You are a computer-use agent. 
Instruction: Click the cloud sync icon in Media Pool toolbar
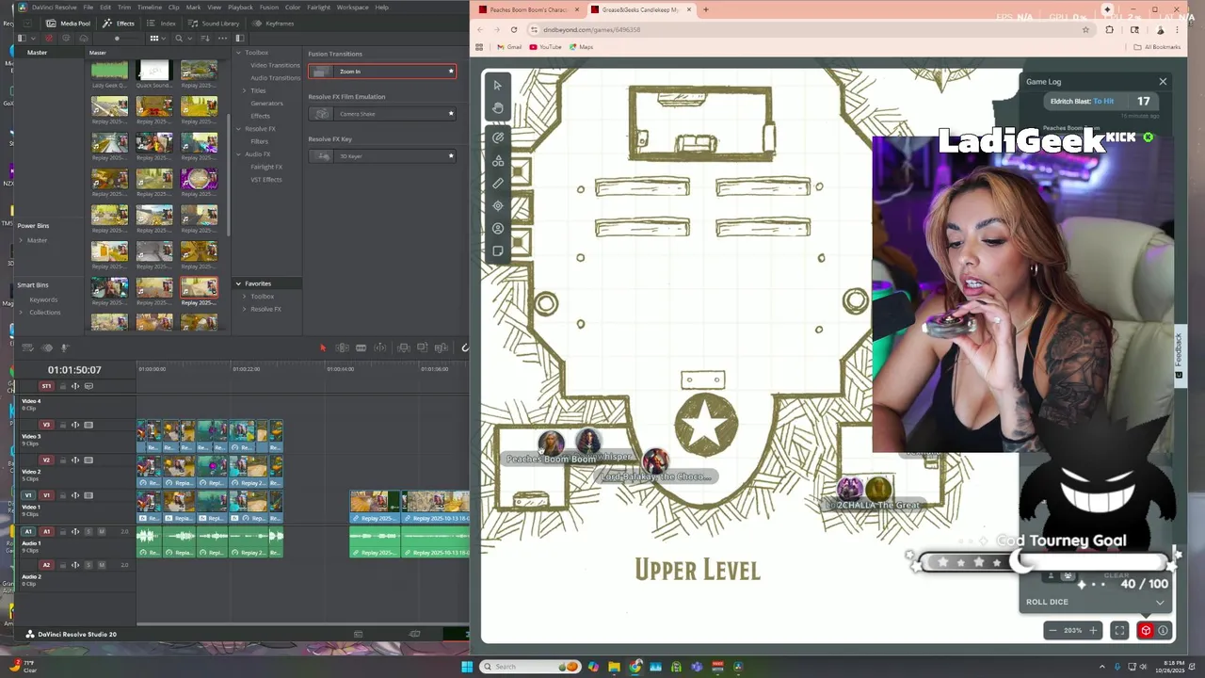tap(84, 39)
